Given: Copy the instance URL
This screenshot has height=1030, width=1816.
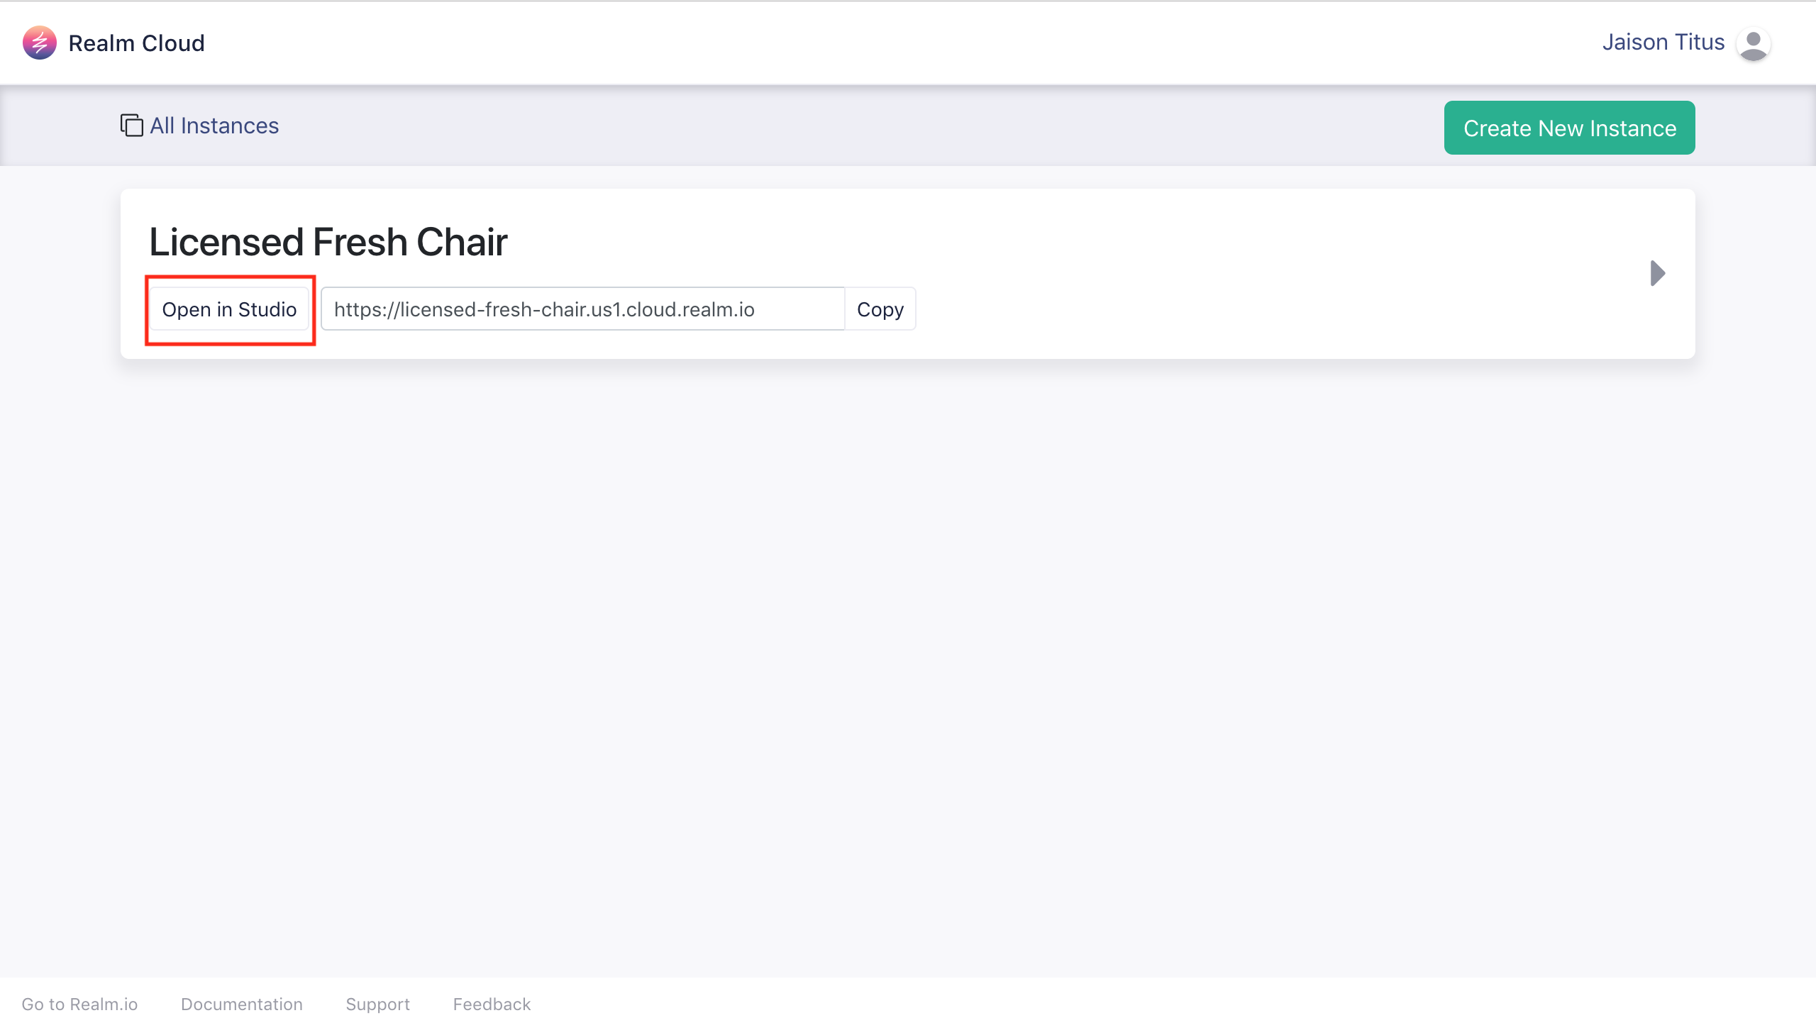Looking at the screenshot, I should point(880,309).
